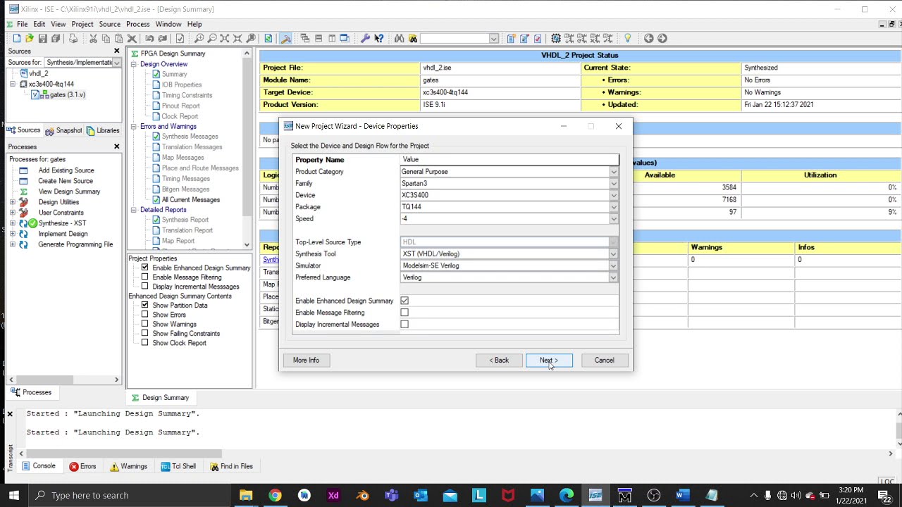Screen dimensions: 902x507
Task: Select gates (3.1.v) in Sources tree
Action: [68, 94]
